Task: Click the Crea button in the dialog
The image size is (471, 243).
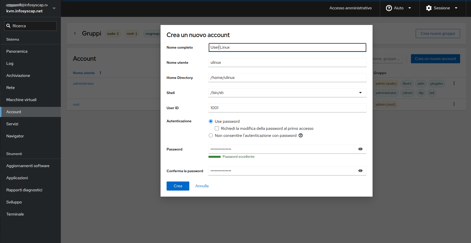Action: [178, 186]
